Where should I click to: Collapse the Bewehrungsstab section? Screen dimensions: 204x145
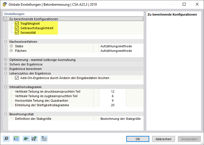[x=5, y=114]
